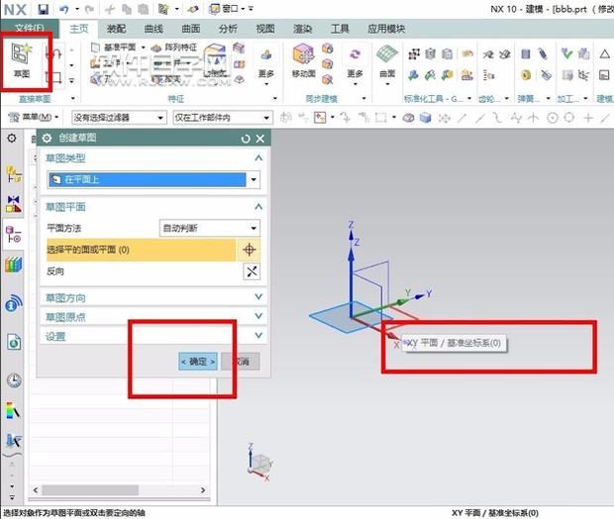614x519 pixels.
Task: Open the History clock sidebar icon
Action: [x=14, y=380]
